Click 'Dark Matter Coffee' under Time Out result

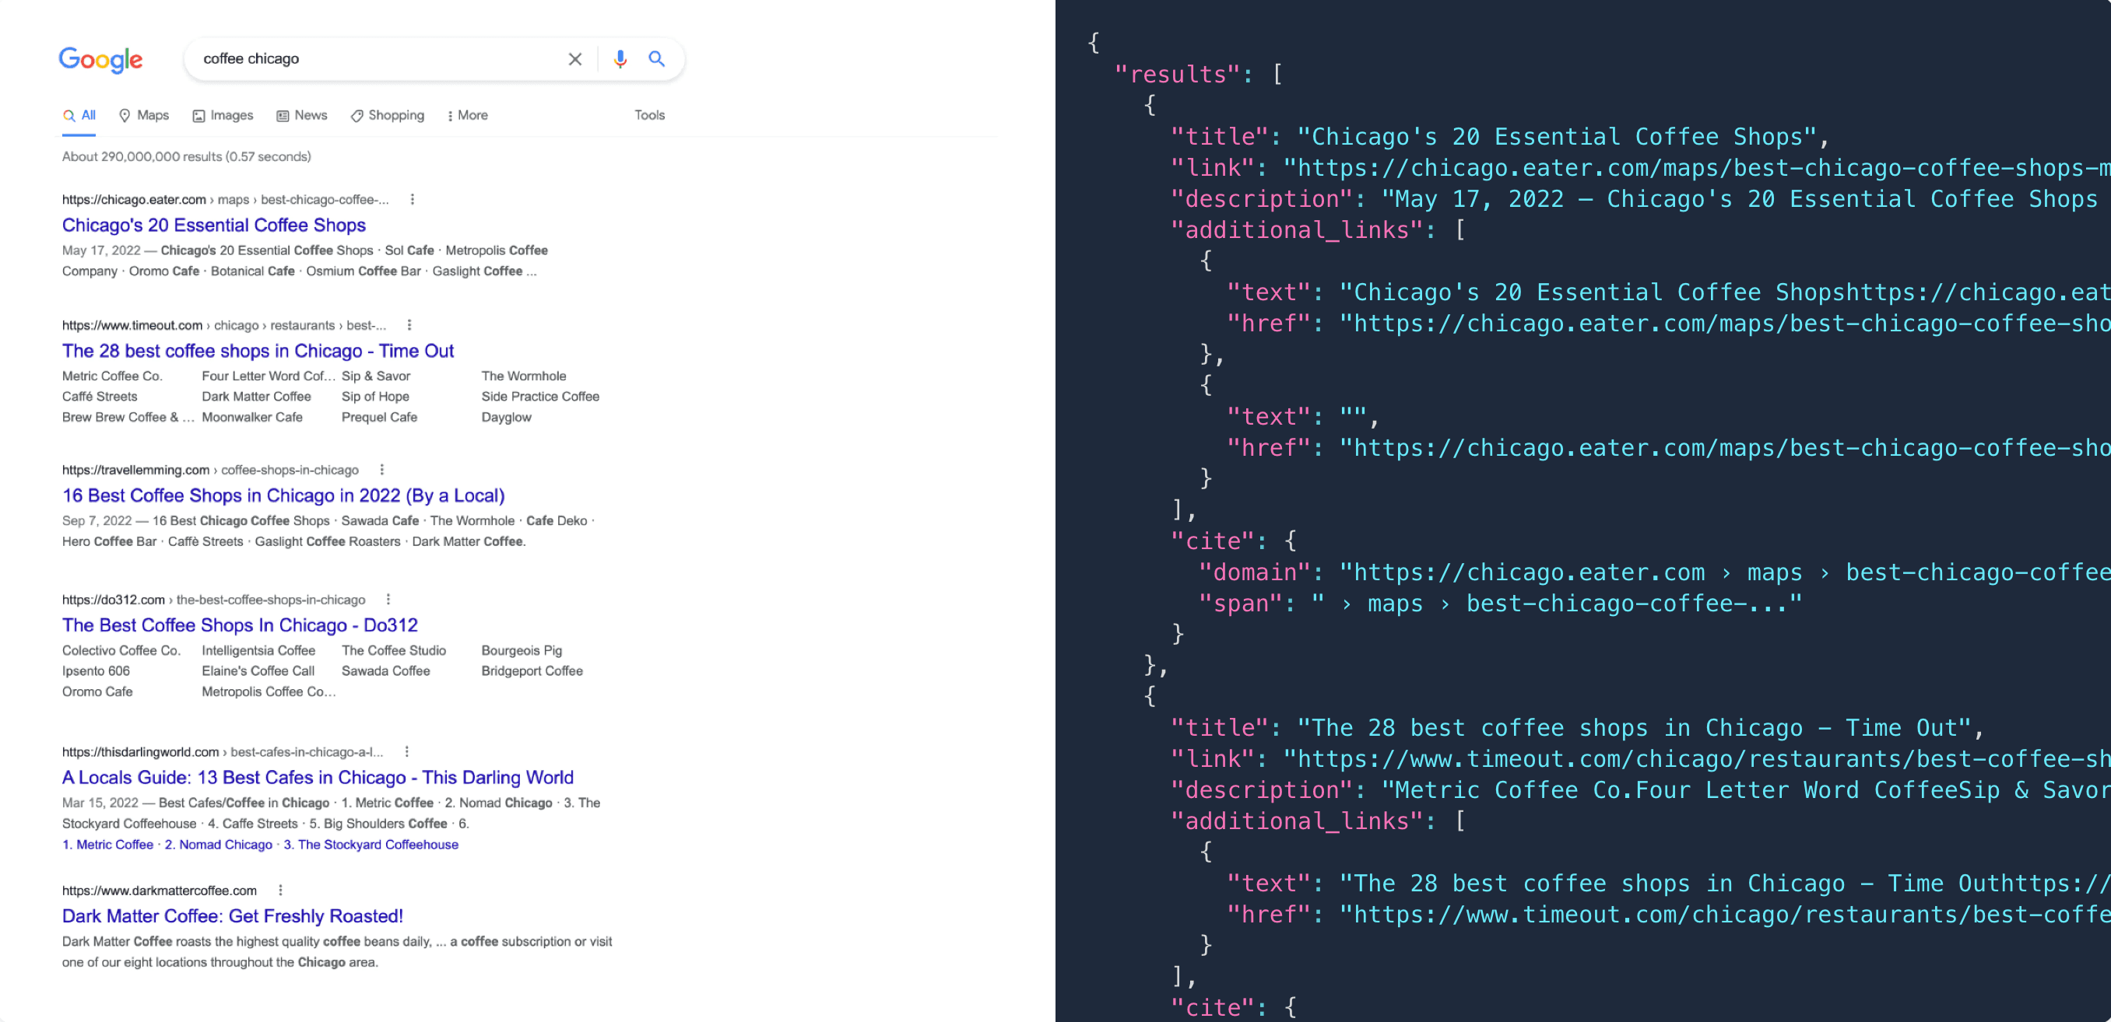pos(257,397)
